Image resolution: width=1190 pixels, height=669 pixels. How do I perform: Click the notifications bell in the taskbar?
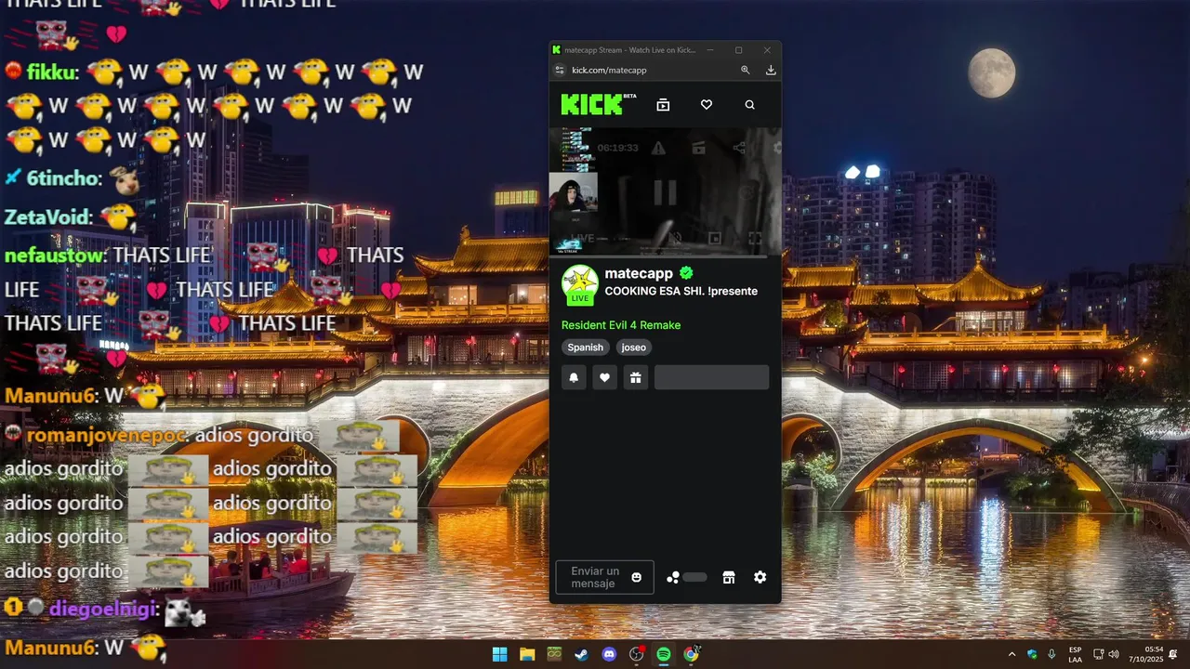pyautogui.click(x=1174, y=654)
